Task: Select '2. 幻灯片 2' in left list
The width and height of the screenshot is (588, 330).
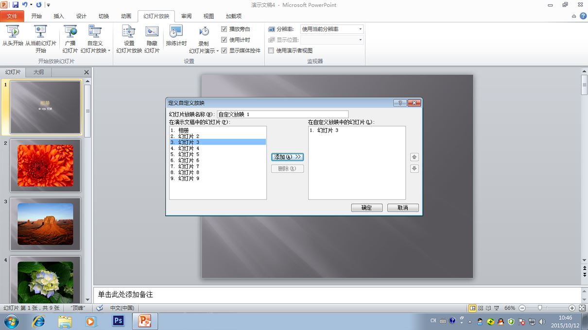Action: (x=218, y=136)
